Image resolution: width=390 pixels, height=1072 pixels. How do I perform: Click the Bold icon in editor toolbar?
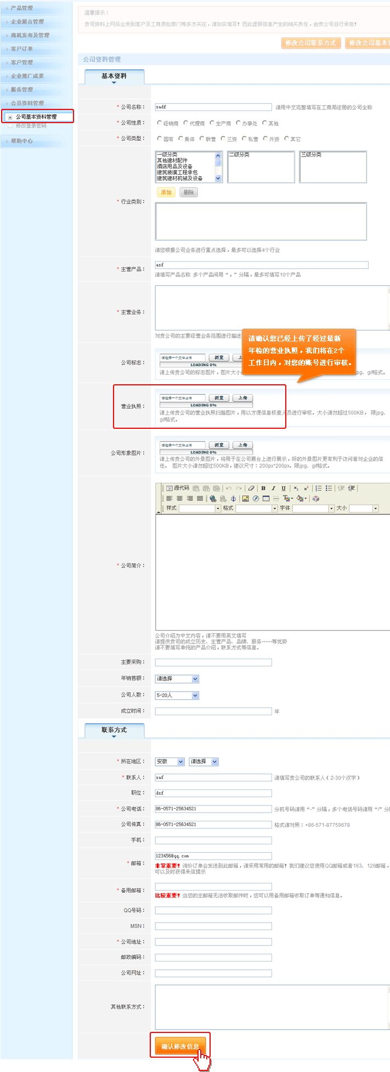coord(263,488)
